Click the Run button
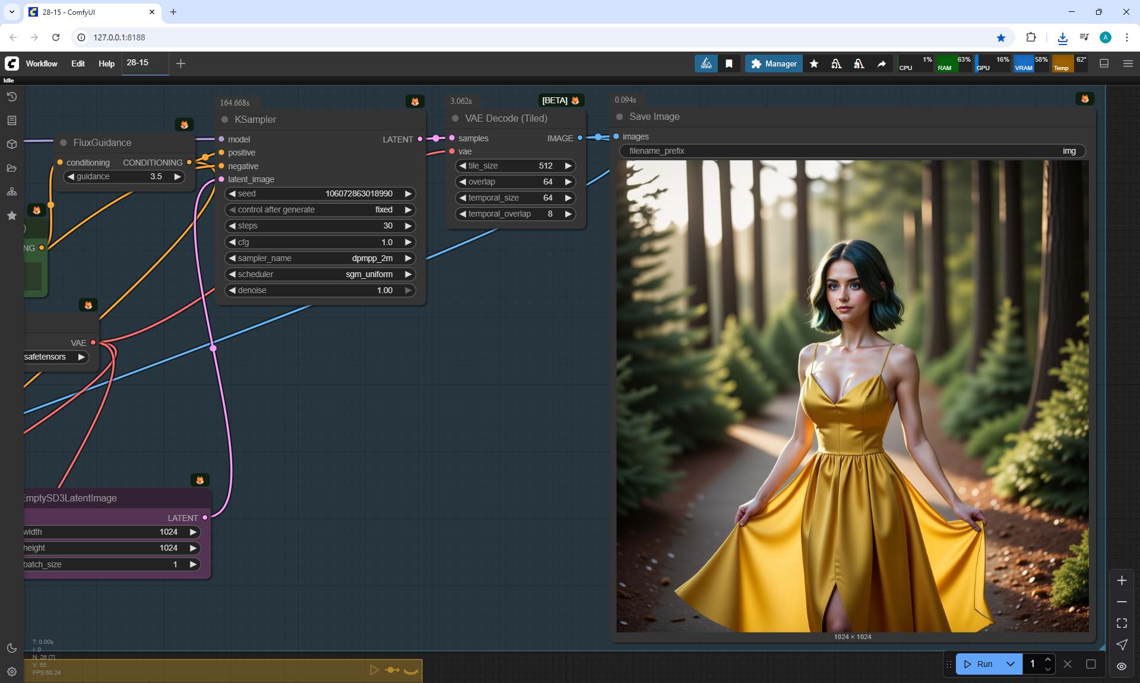Viewport: 1140px width, 683px height. 978,664
